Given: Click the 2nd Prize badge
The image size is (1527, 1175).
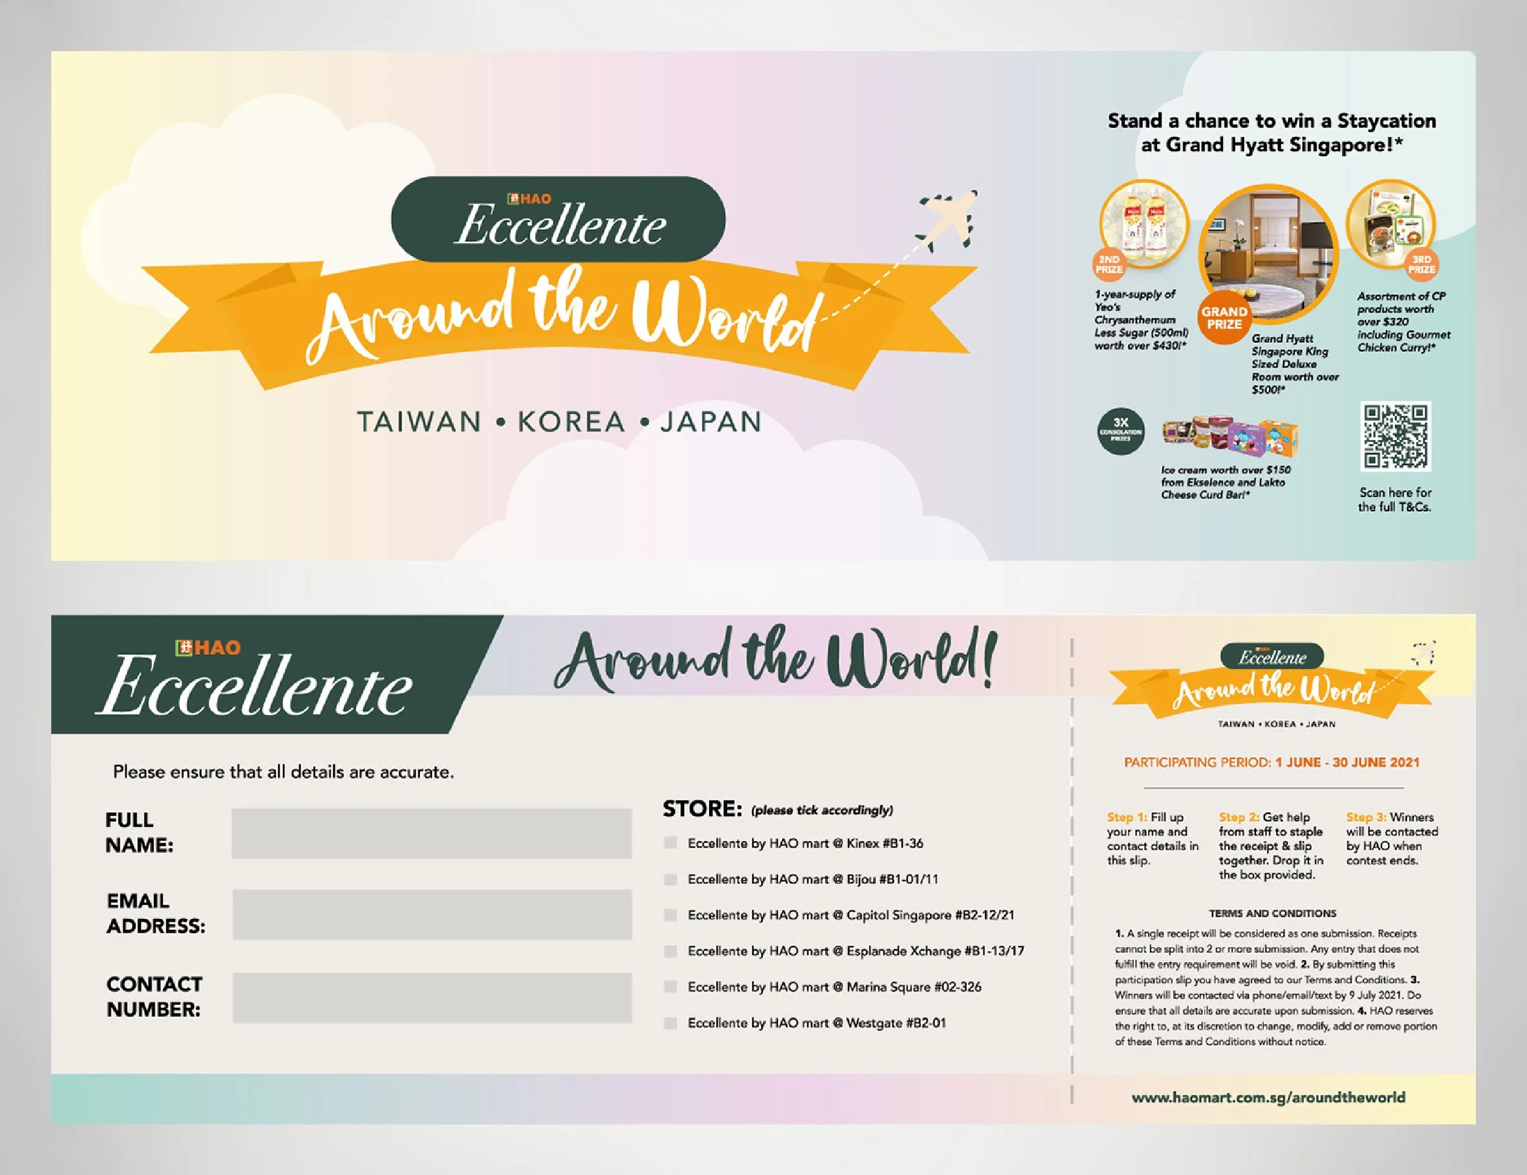Looking at the screenshot, I should point(1109,265).
